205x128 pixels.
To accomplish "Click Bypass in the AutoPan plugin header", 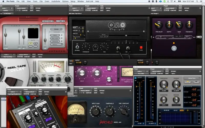I will (x=38, y=8).
